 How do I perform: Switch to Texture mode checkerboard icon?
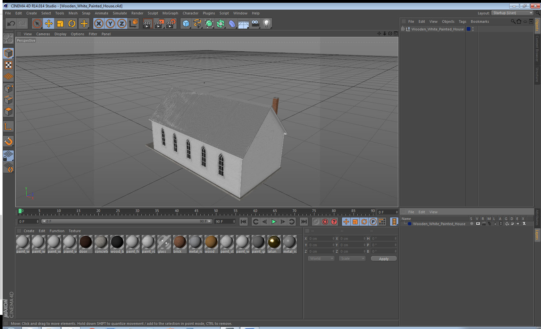8,65
